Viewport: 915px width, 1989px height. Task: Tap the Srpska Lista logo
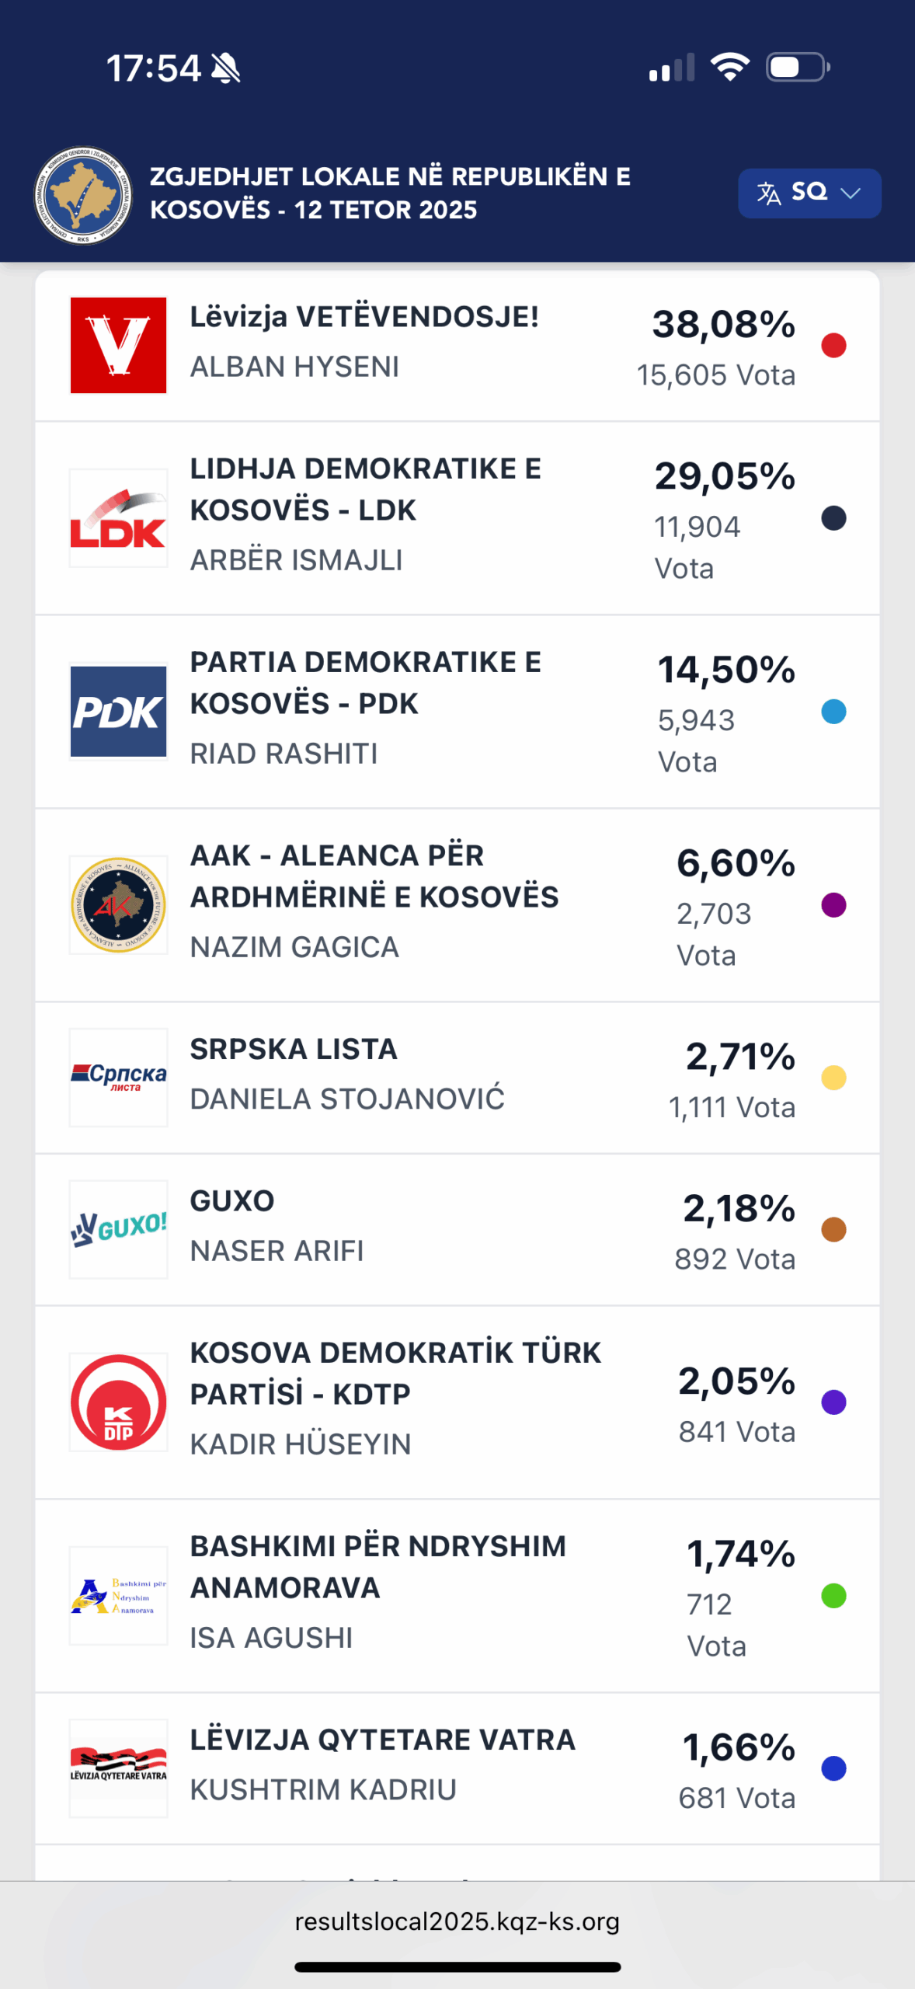[118, 1078]
